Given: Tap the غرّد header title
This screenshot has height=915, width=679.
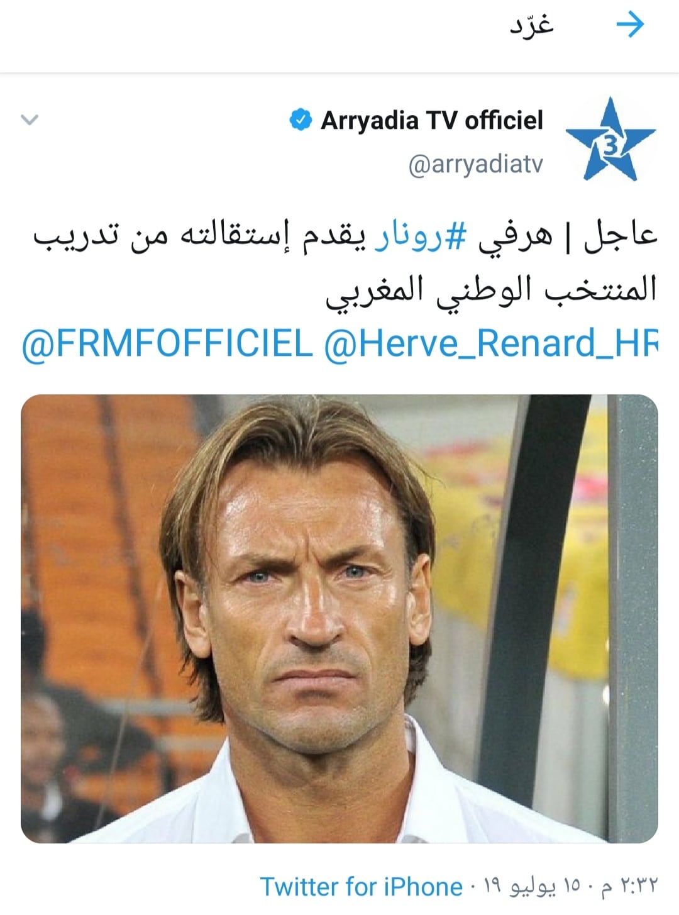Looking at the screenshot, I should pos(531,25).
